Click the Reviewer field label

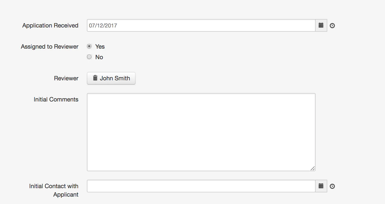tap(66, 78)
